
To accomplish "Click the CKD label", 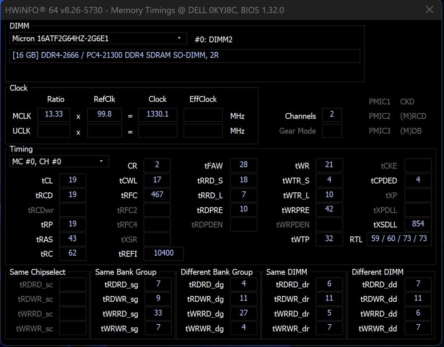I will (407, 102).
